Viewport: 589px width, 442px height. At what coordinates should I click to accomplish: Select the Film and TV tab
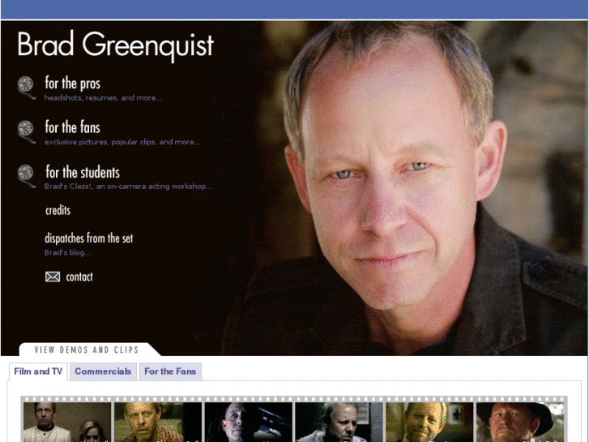pos(38,371)
